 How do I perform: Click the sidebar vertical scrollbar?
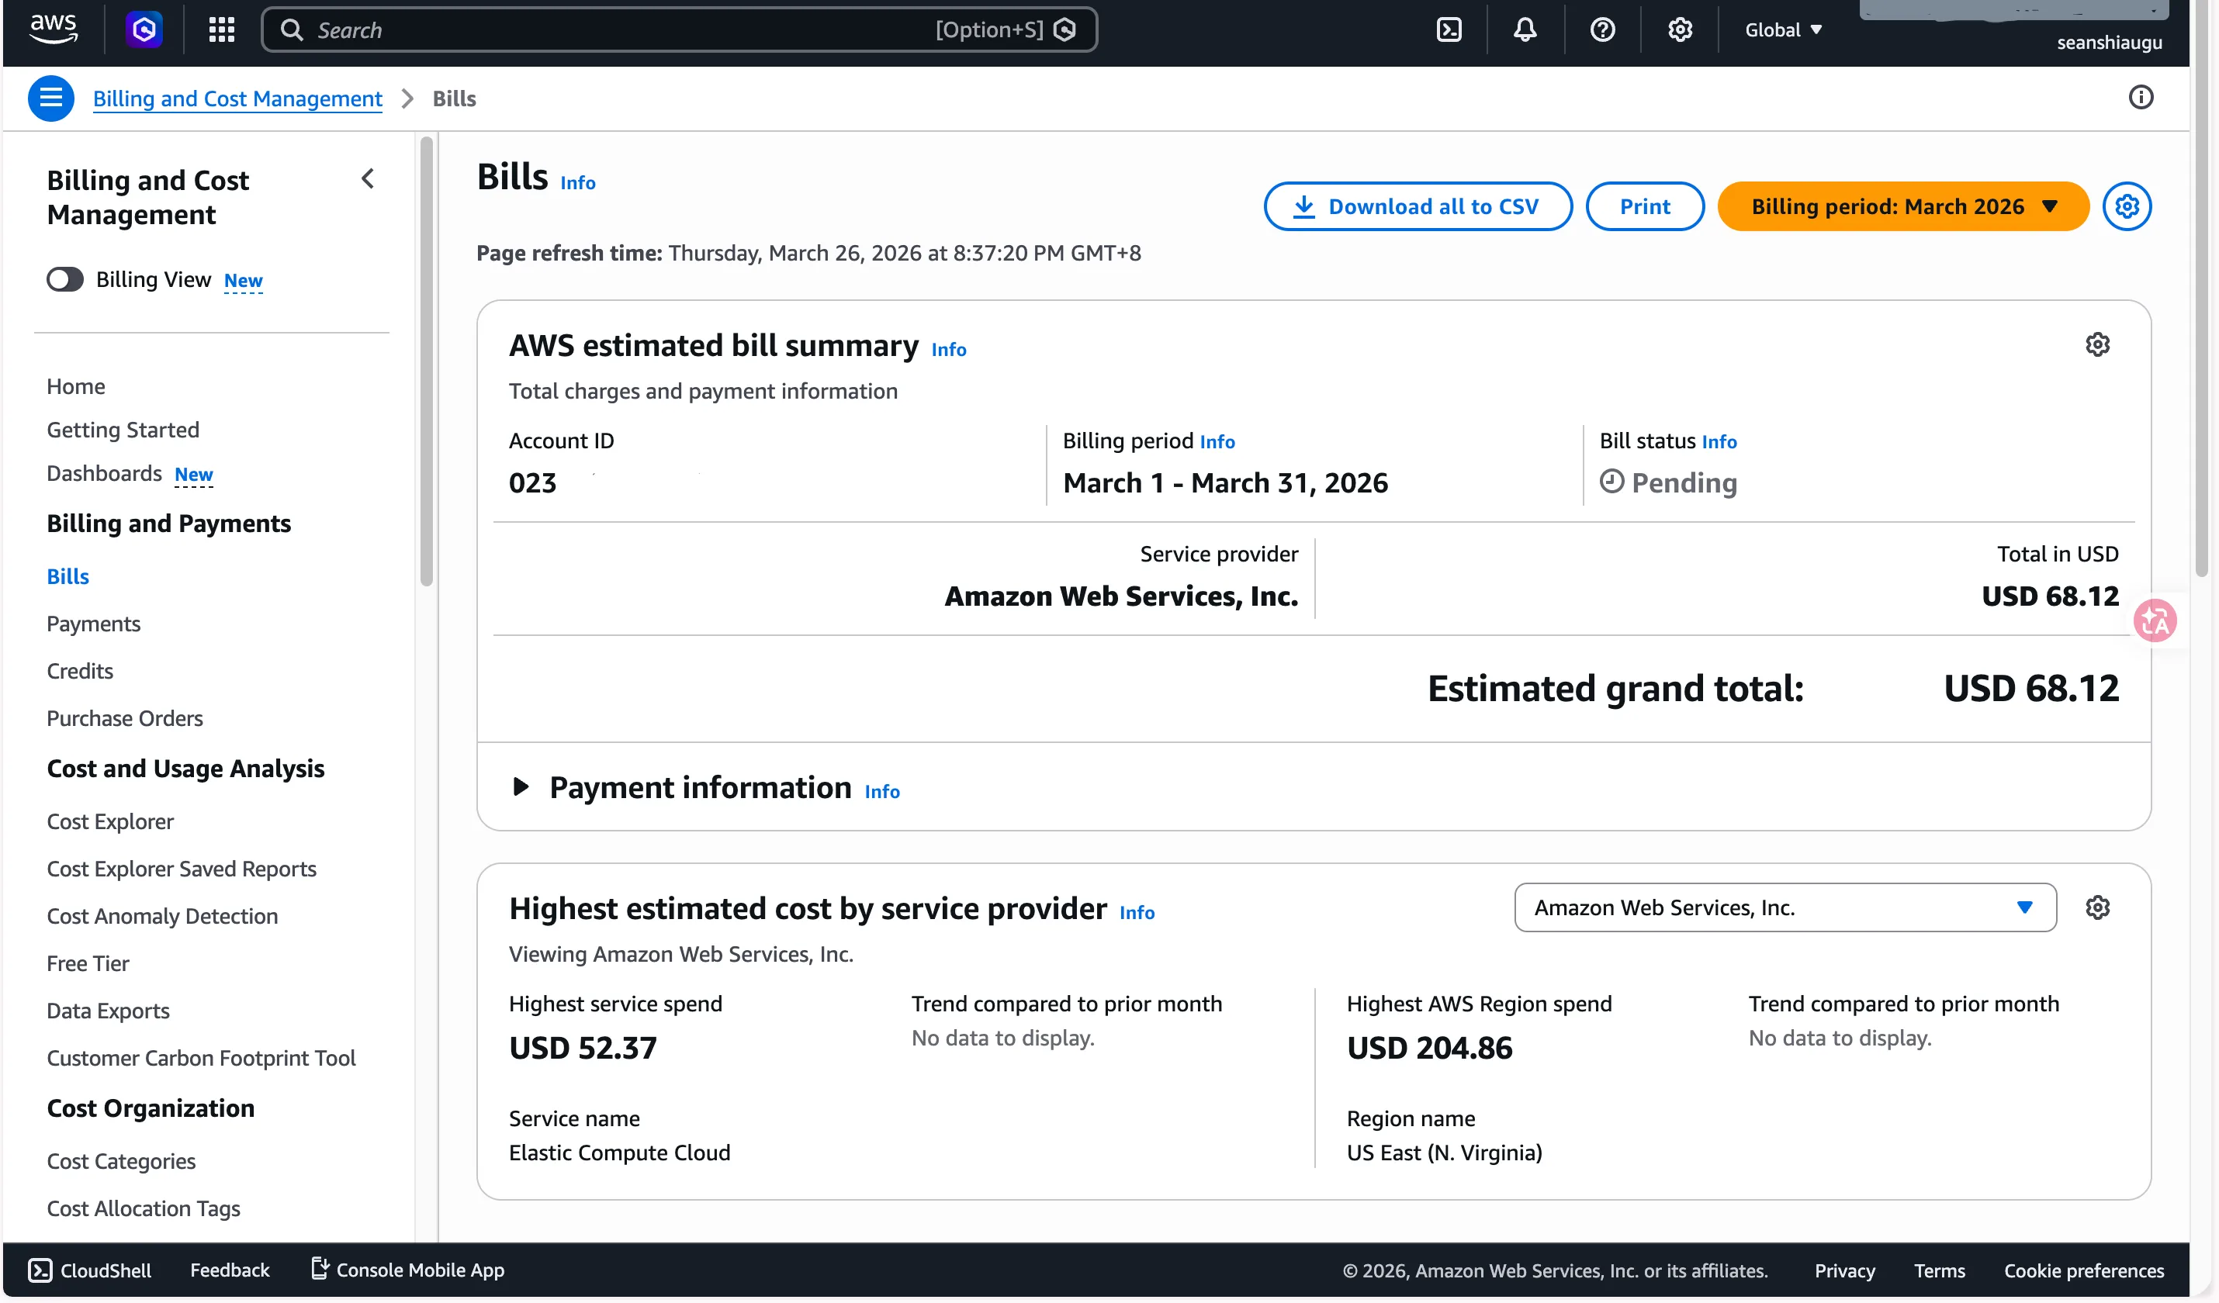pyautogui.click(x=426, y=361)
